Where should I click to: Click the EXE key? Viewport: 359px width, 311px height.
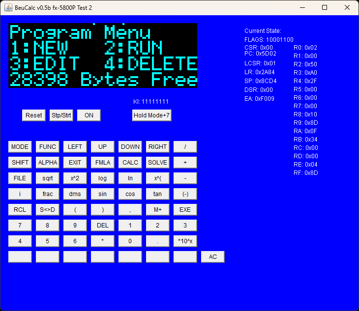tap(185, 210)
